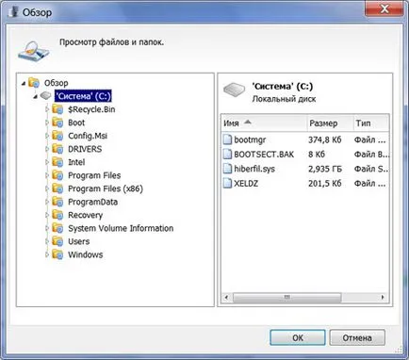Click the Program Files folder icon
This screenshot has width=409, height=360.
(x=57, y=175)
